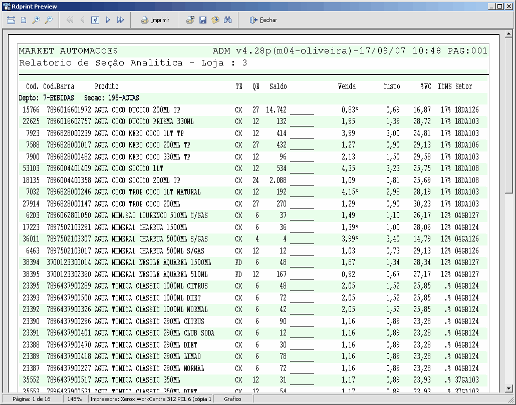Click the fit-to-page-width icon
The width and height of the screenshot is (516, 405).
(x=11, y=20)
